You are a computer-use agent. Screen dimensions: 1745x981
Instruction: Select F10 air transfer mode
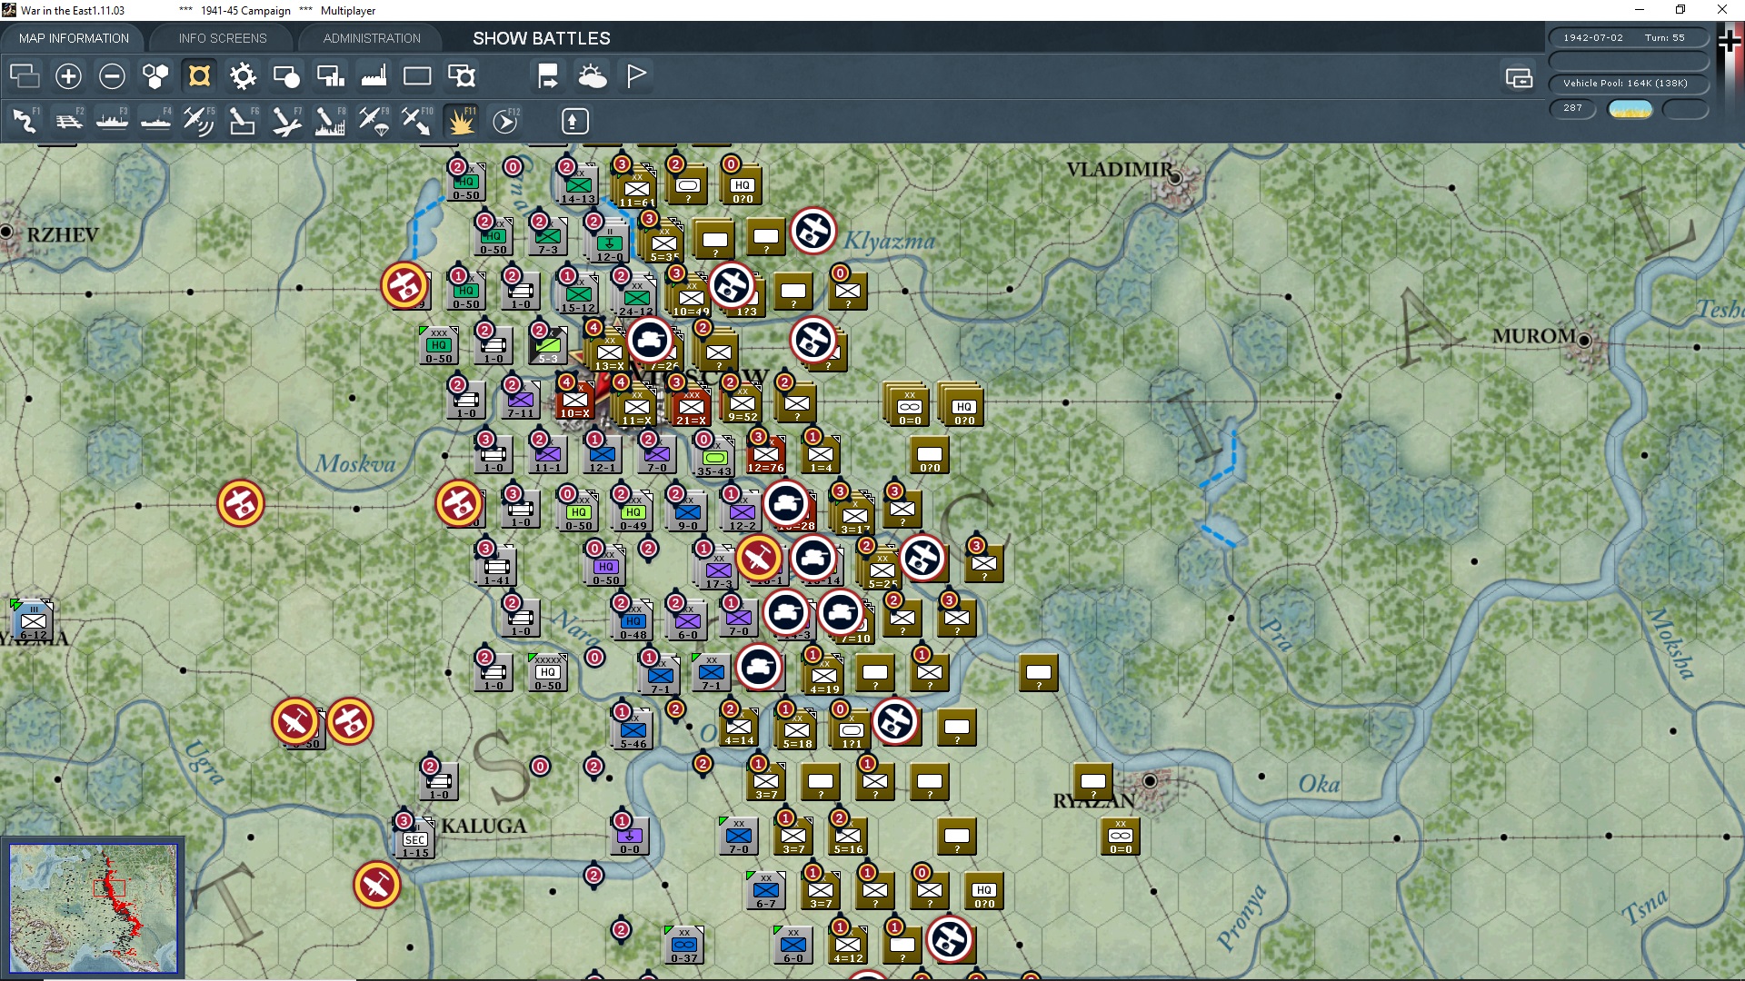(417, 121)
